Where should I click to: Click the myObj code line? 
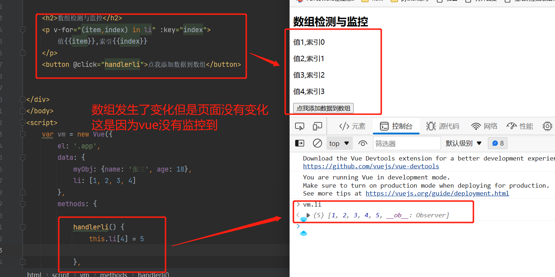[133, 169]
